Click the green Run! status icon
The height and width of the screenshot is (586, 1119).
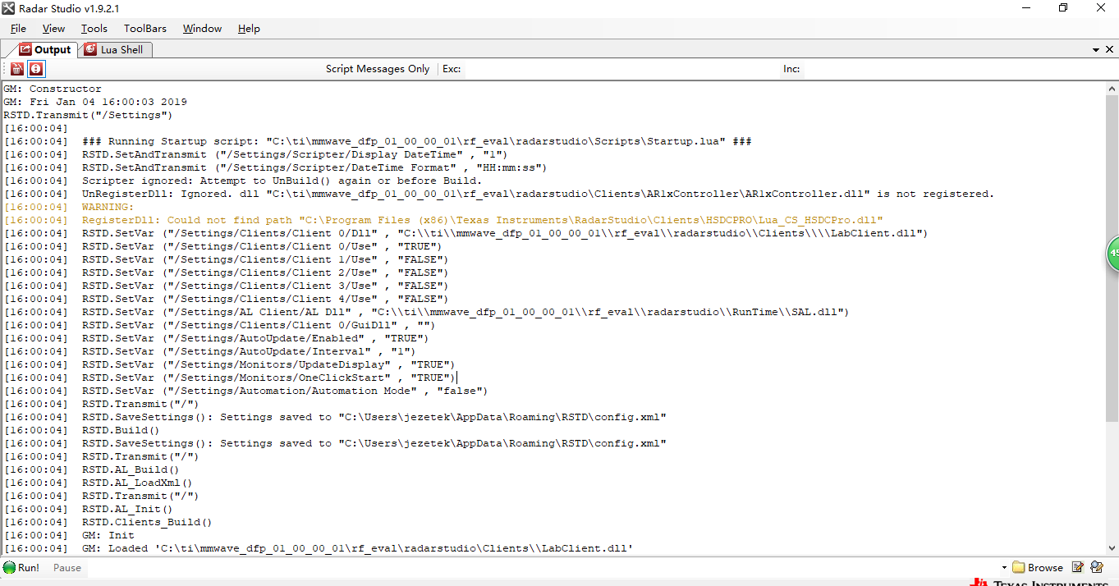click(9, 567)
